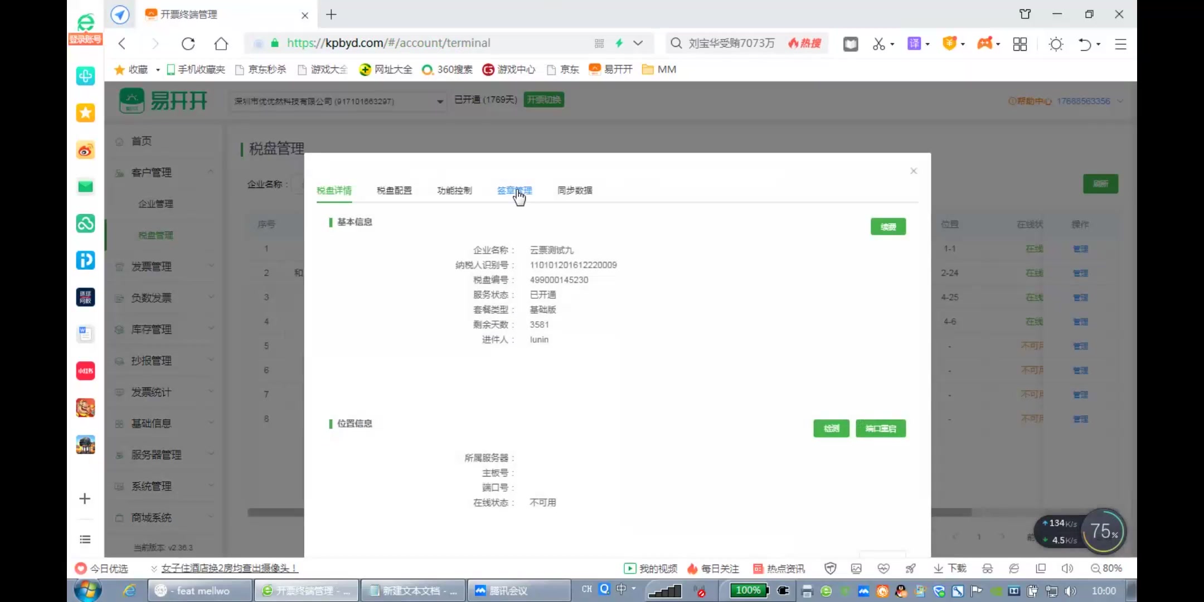
Task: Expand the 库存管理 sidebar section
Action: (x=164, y=329)
